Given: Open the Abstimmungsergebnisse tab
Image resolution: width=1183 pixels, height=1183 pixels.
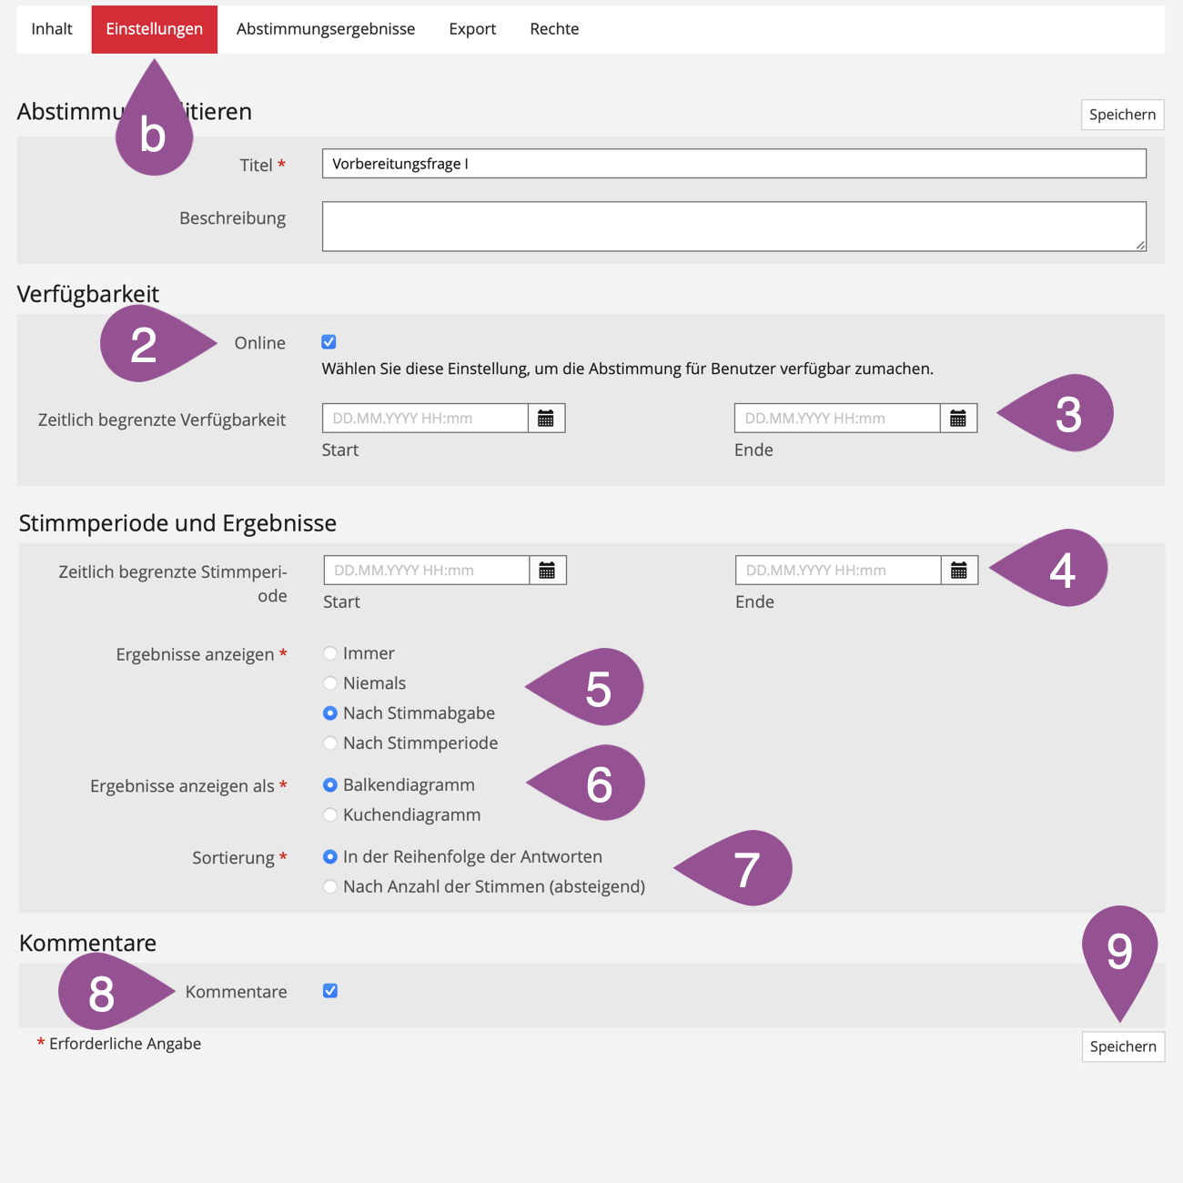Looking at the screenshot, I should click(x=326, y=29).
